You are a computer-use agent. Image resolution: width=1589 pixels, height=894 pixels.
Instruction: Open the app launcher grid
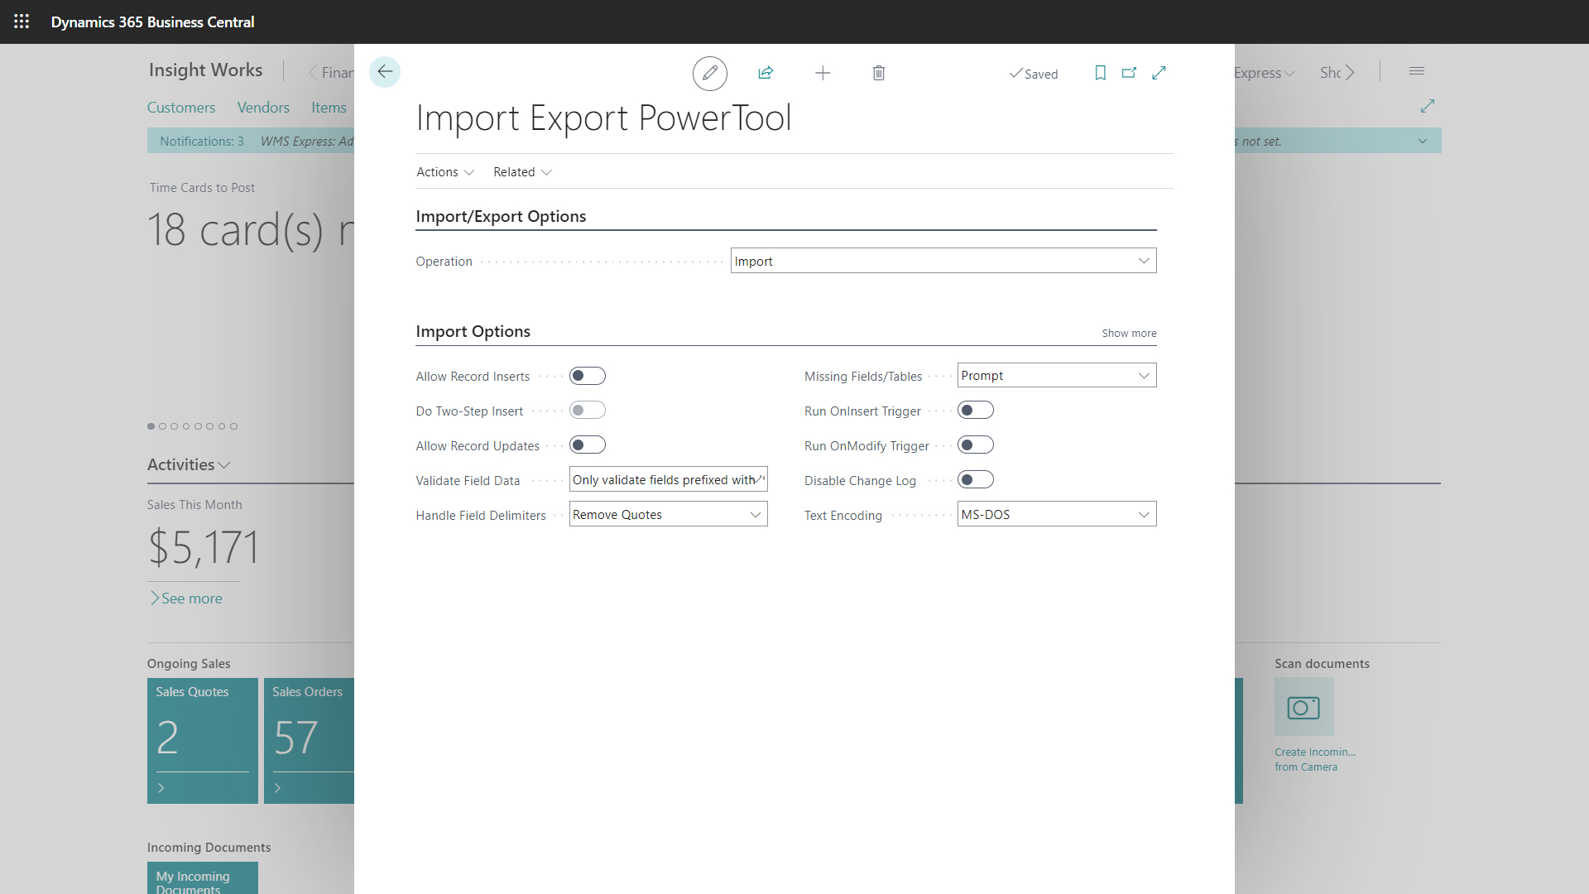coord(22,22)
